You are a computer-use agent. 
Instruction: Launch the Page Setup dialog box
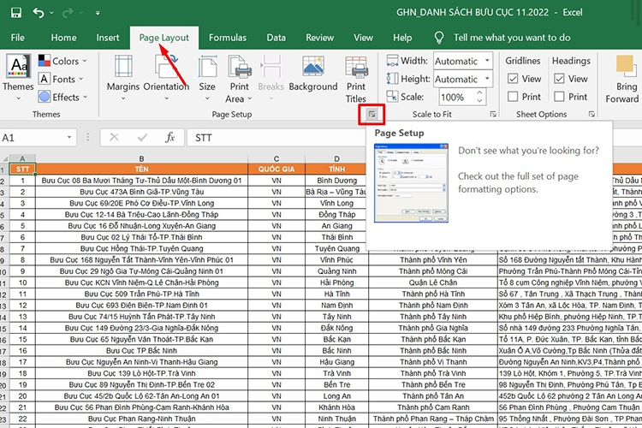click(372, 114)
